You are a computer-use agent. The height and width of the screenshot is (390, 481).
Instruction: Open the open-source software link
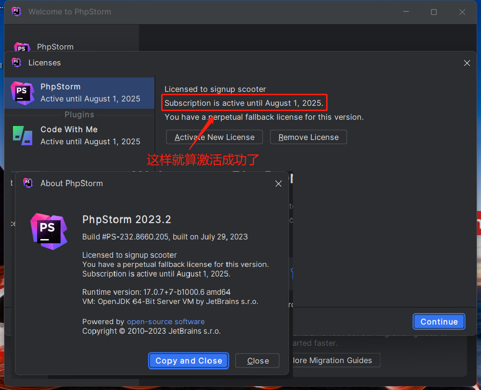[165, 322]
